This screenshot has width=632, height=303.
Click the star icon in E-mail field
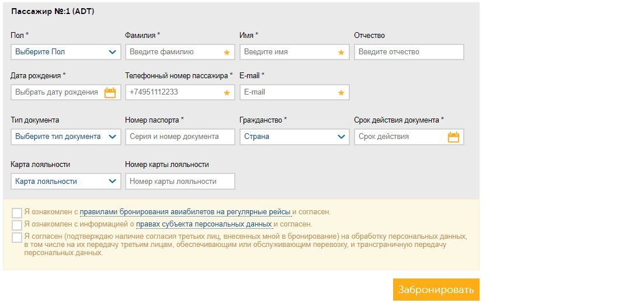pyautogui.click(x=341, y=93)
